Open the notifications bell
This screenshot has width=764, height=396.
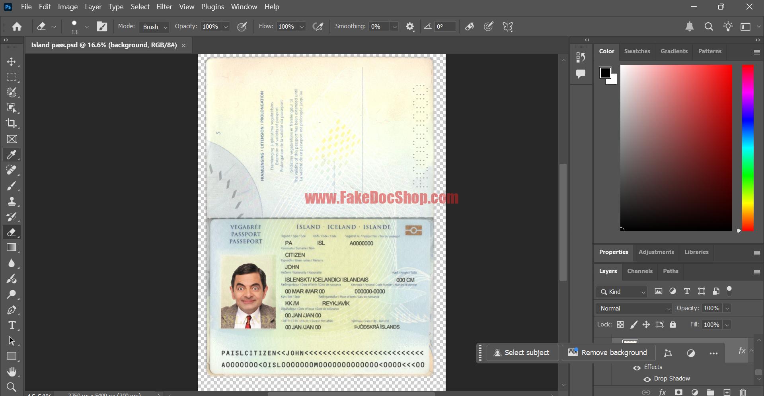[690, 27]
